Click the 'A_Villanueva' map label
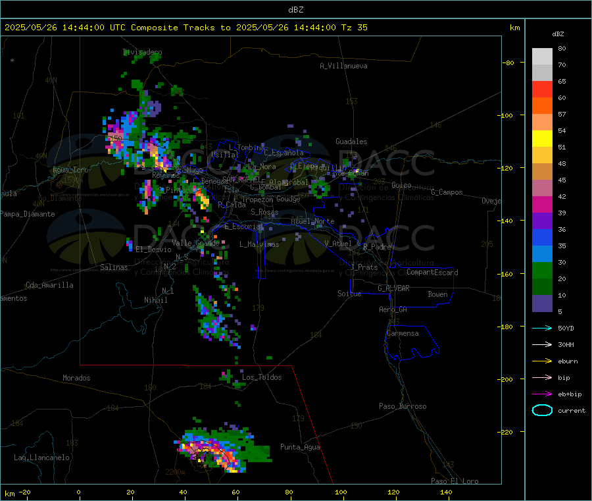592x501 pixels. point(343,66)
